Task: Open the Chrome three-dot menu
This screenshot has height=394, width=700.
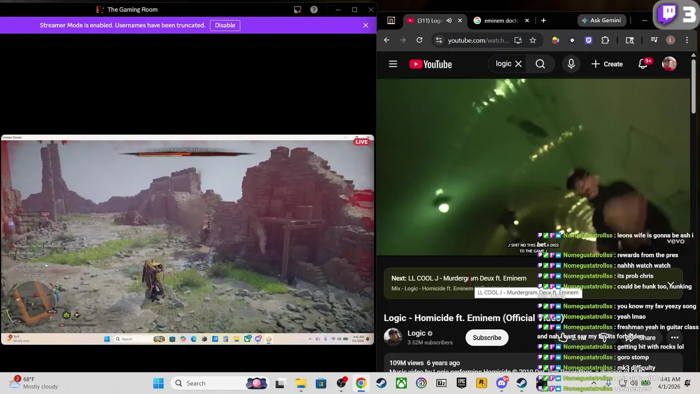Action: [x=687, y=40]
